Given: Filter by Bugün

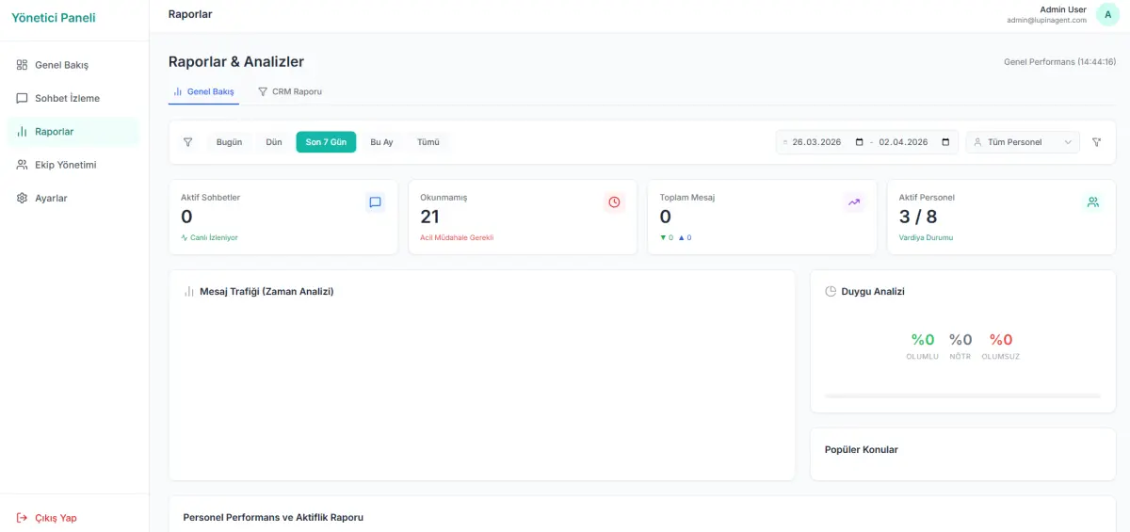Looking at the screenshot, I should (229, 142).
